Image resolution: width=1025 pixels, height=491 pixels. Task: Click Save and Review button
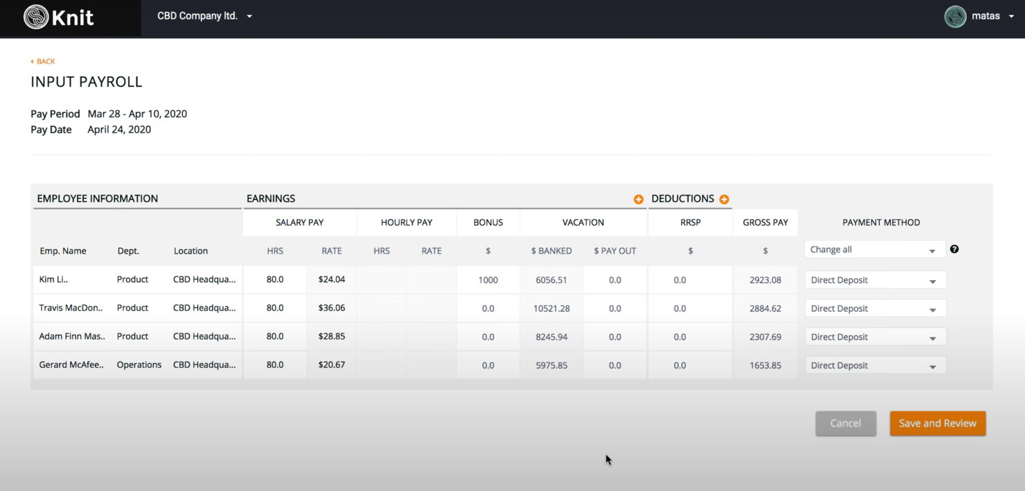coord(937,423)
